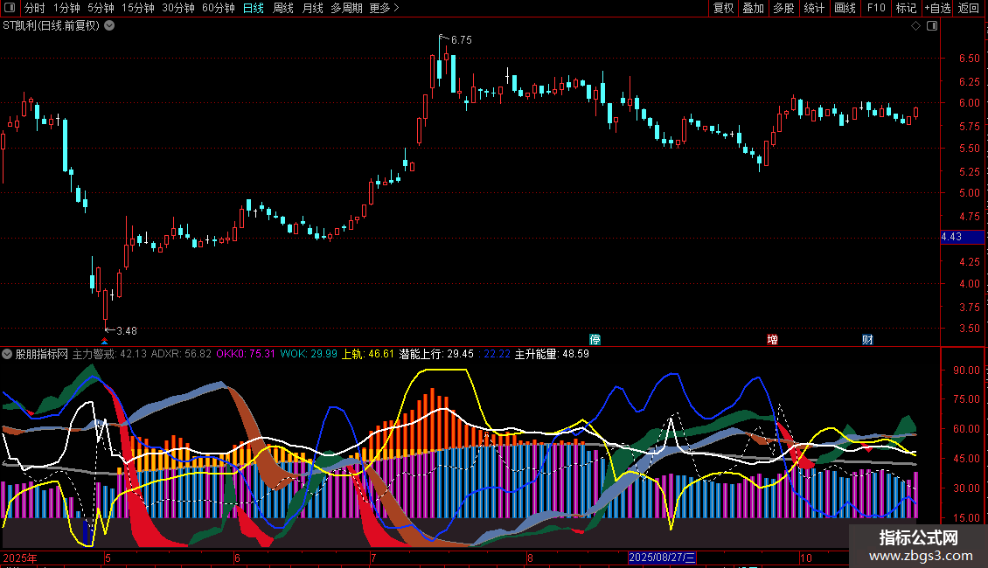Click the 潜能上行: 29.45 value

click(436, 354)
